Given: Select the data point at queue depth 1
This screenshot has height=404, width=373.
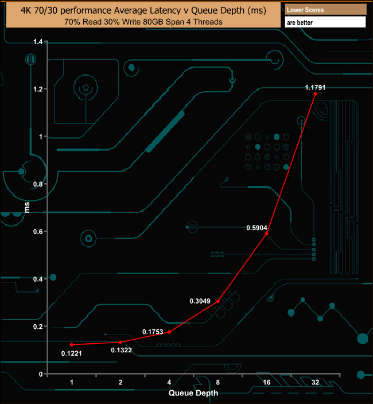Looking at the screenshot, I should click(x=72, y=345).
